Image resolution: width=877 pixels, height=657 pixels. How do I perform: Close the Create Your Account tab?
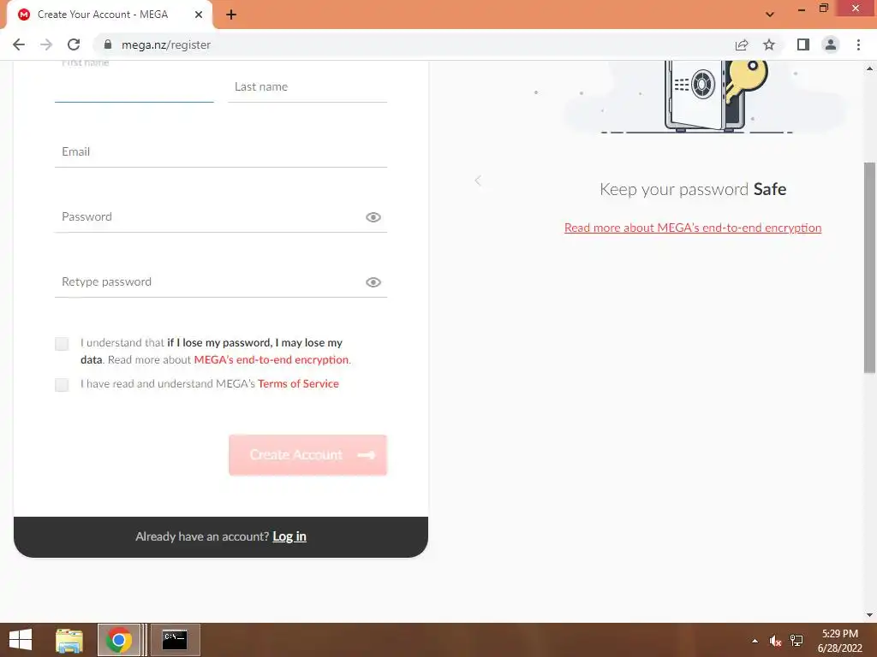199,15
